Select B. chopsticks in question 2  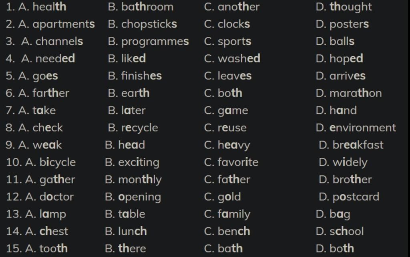point(143,24)
